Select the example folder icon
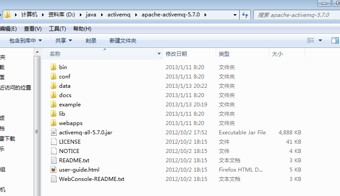 coord(53,104)
